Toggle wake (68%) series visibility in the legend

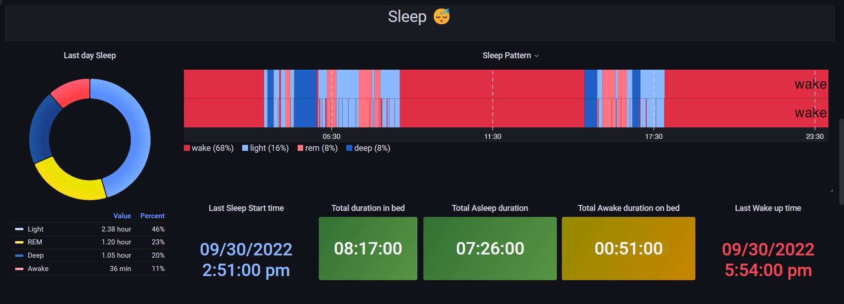pyautogui.click(x=212, y=148)
